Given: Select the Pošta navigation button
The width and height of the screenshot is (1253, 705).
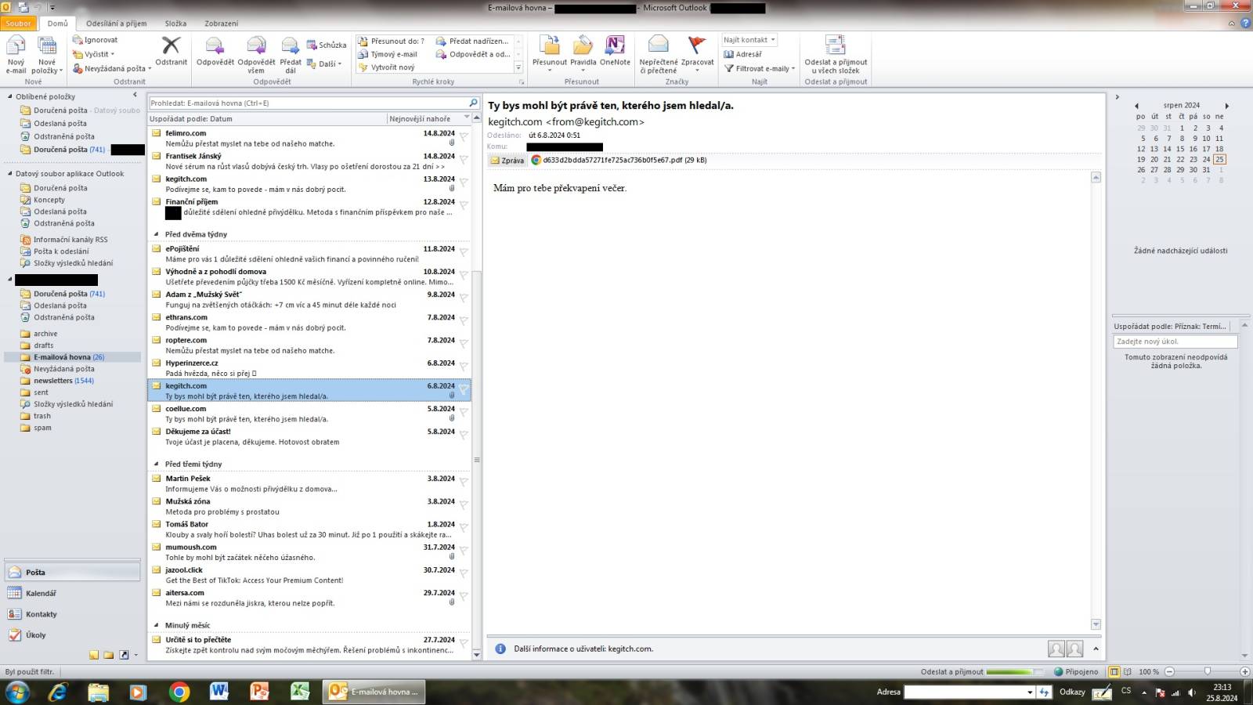Looking at the screenshot, I should pos(72,572).
